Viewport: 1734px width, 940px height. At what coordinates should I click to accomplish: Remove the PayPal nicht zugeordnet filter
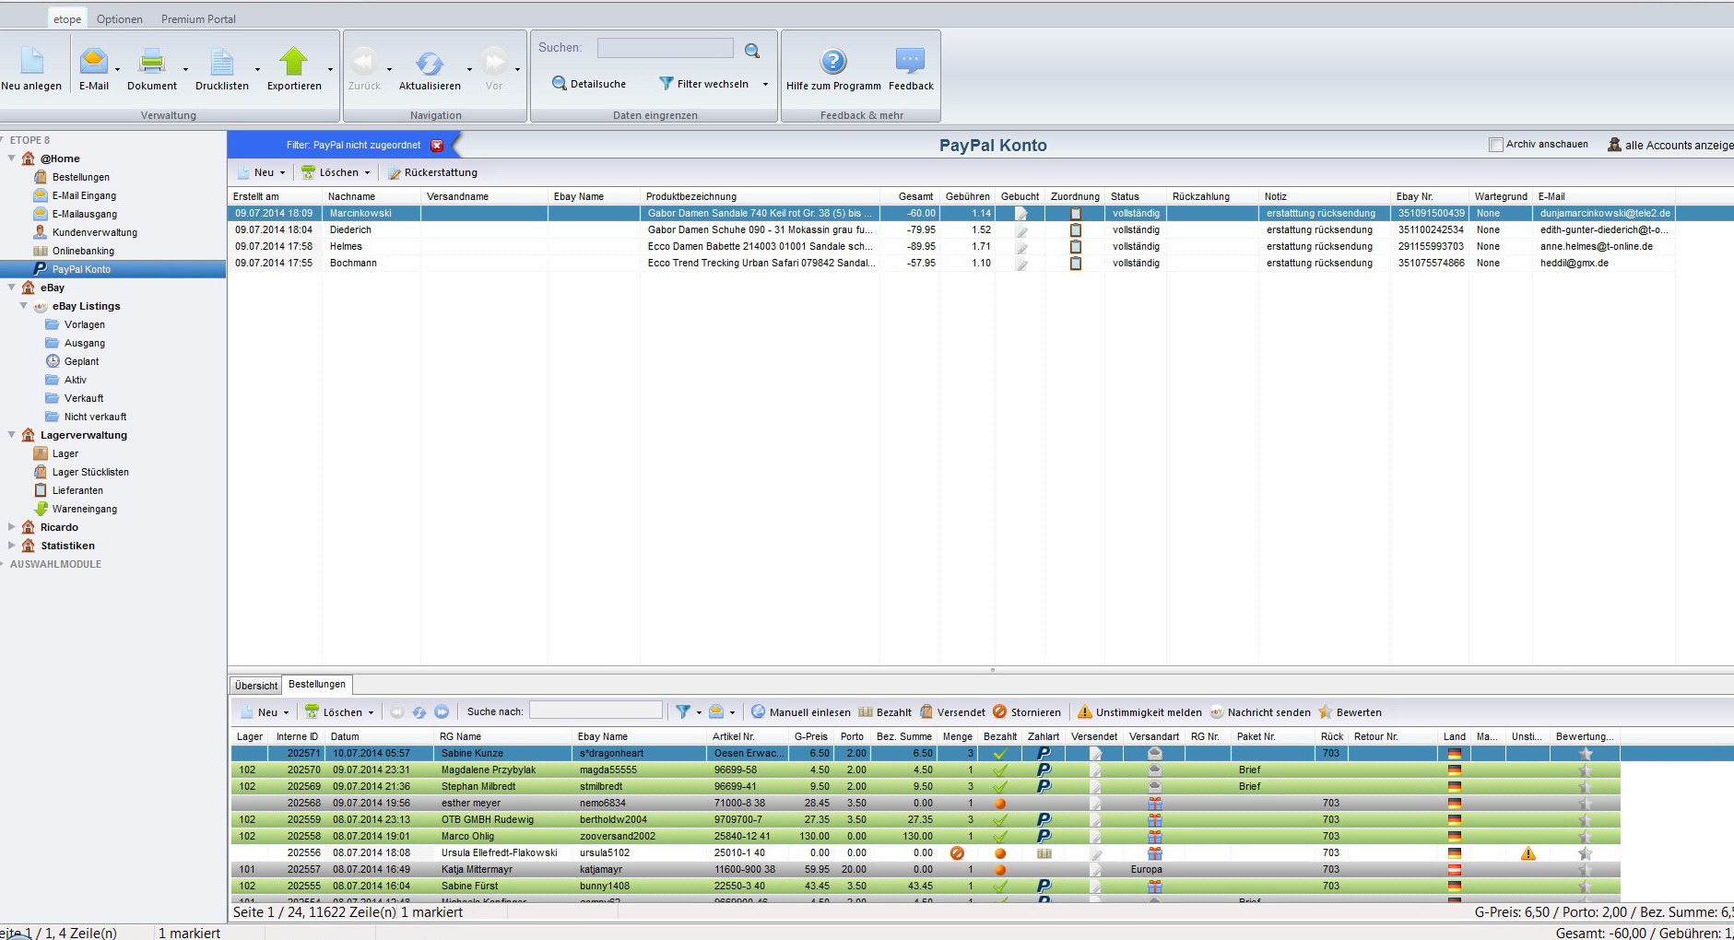coord(437,146)
